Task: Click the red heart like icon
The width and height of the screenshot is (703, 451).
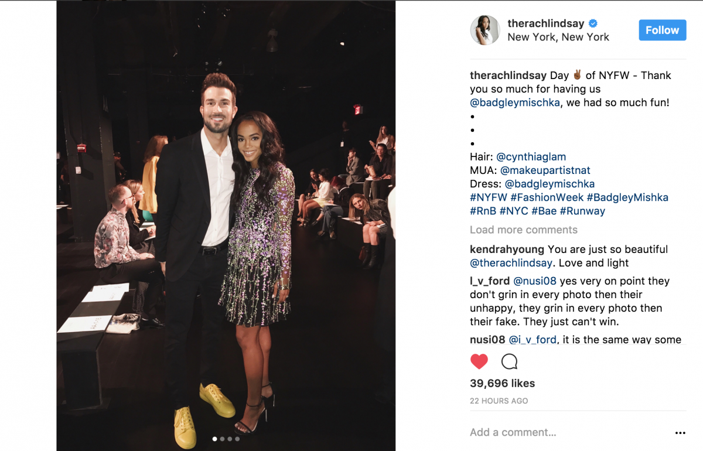Action: coord(479,361)
